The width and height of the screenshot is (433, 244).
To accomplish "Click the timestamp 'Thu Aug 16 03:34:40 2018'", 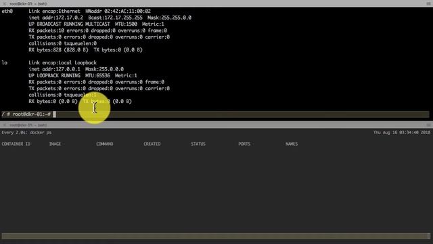I will [402, 133].
